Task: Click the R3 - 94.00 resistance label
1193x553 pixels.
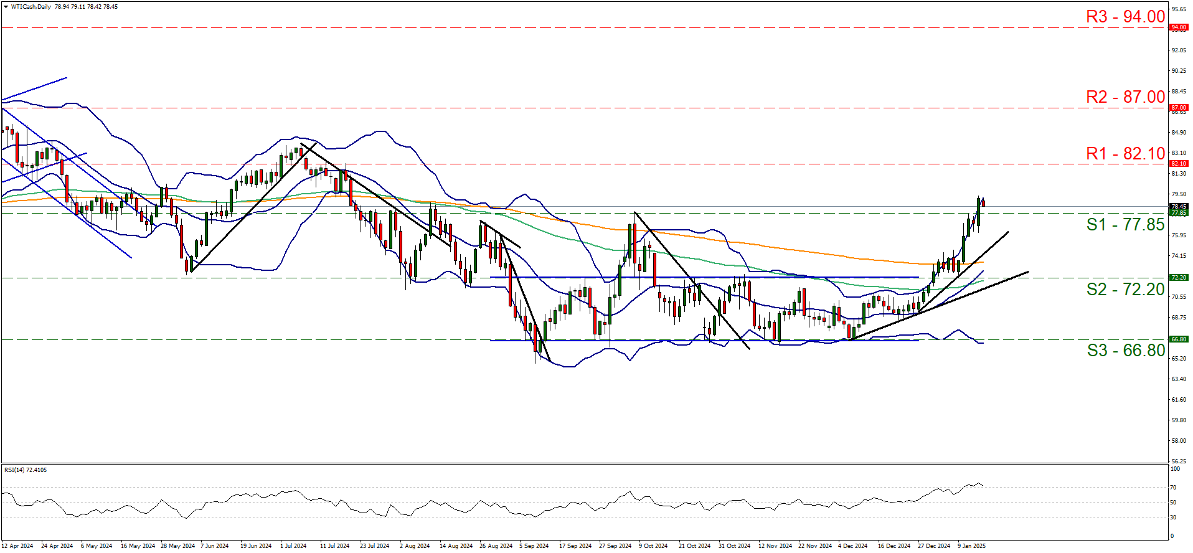Action: point(1125,17)
